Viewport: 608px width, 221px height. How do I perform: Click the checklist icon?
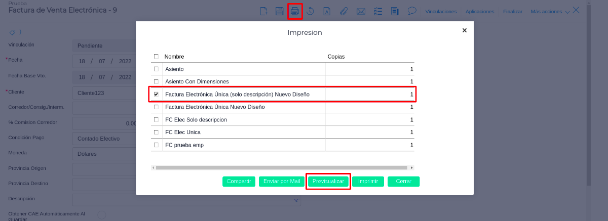[x=378, y=11]
